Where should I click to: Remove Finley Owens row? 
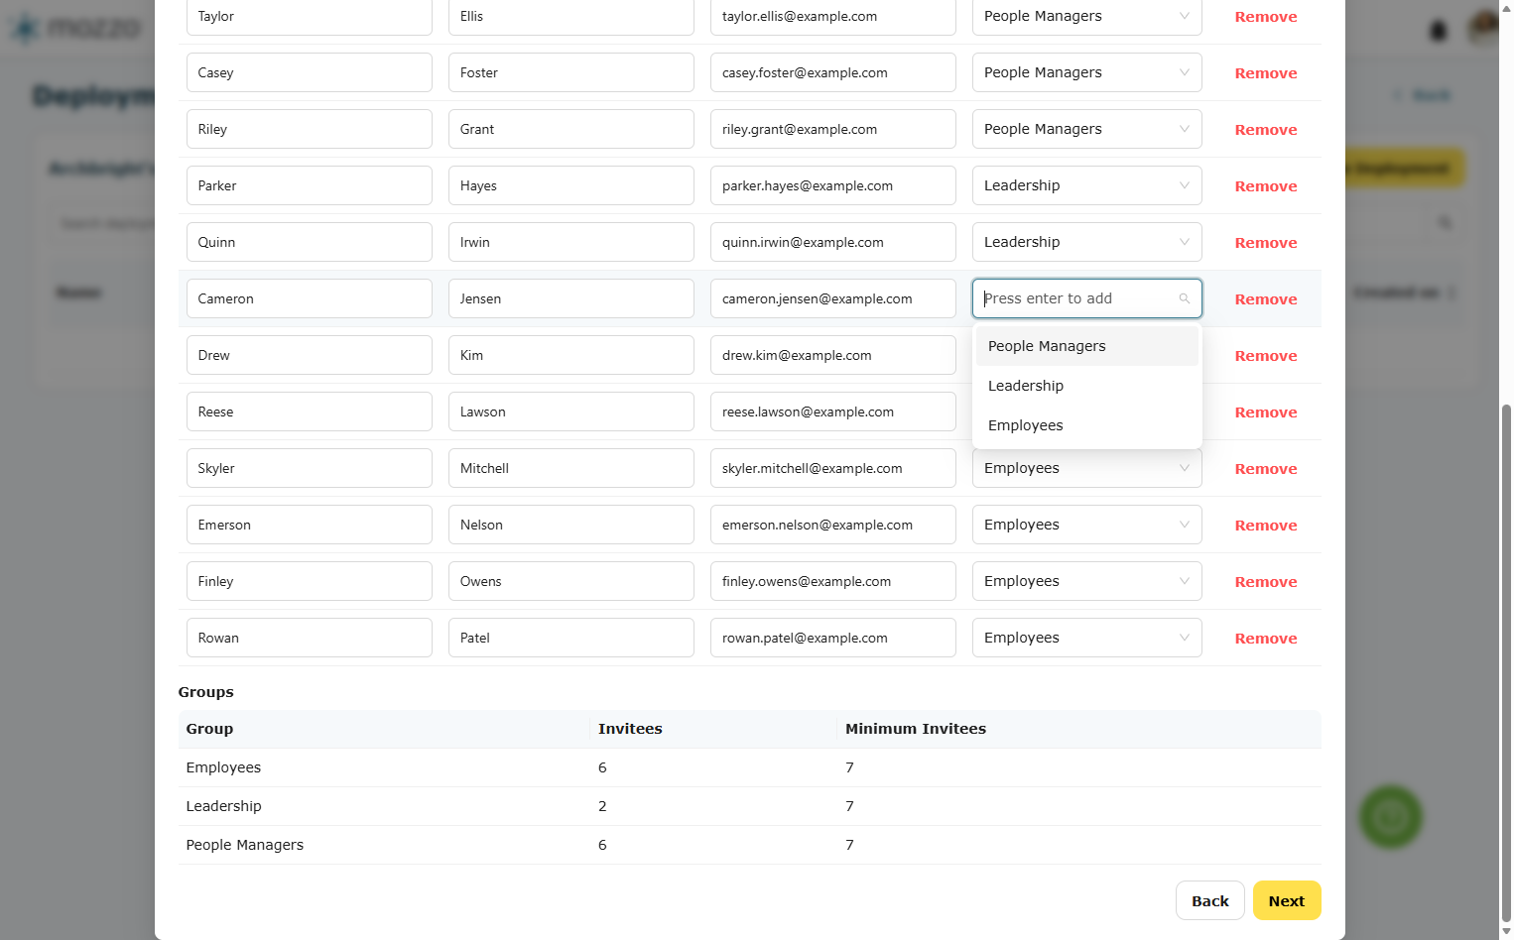1265,582
